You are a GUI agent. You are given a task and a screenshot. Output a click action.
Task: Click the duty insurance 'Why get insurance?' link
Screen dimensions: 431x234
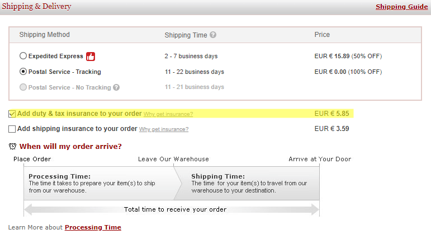coord(168,114)
